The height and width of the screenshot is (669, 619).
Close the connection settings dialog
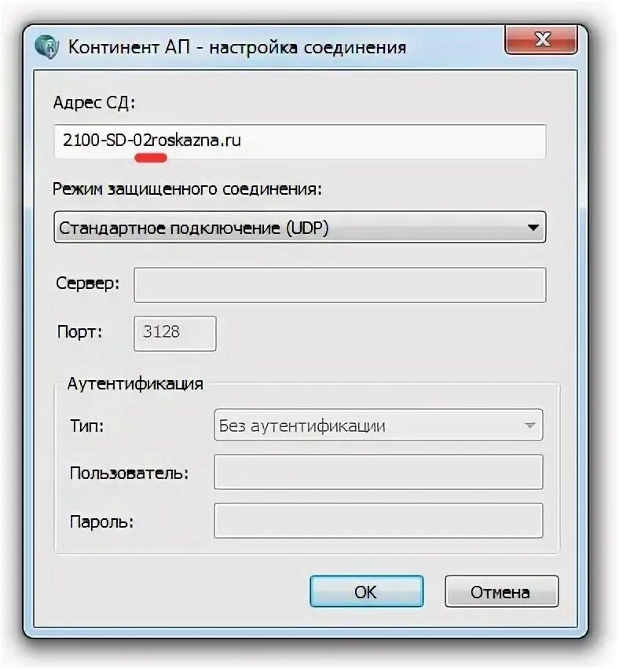541,40
